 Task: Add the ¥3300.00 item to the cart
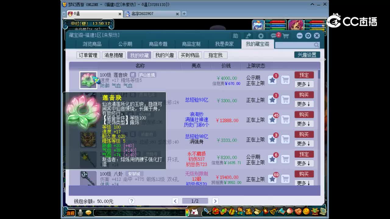coord(285,100)
